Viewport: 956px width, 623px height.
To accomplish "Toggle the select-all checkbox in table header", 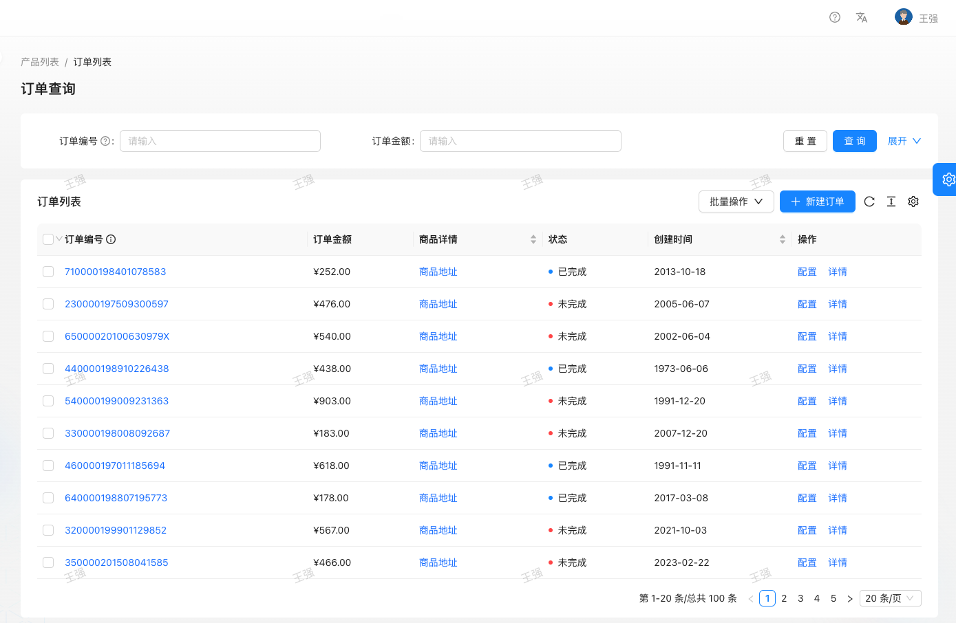I will 48,239.
